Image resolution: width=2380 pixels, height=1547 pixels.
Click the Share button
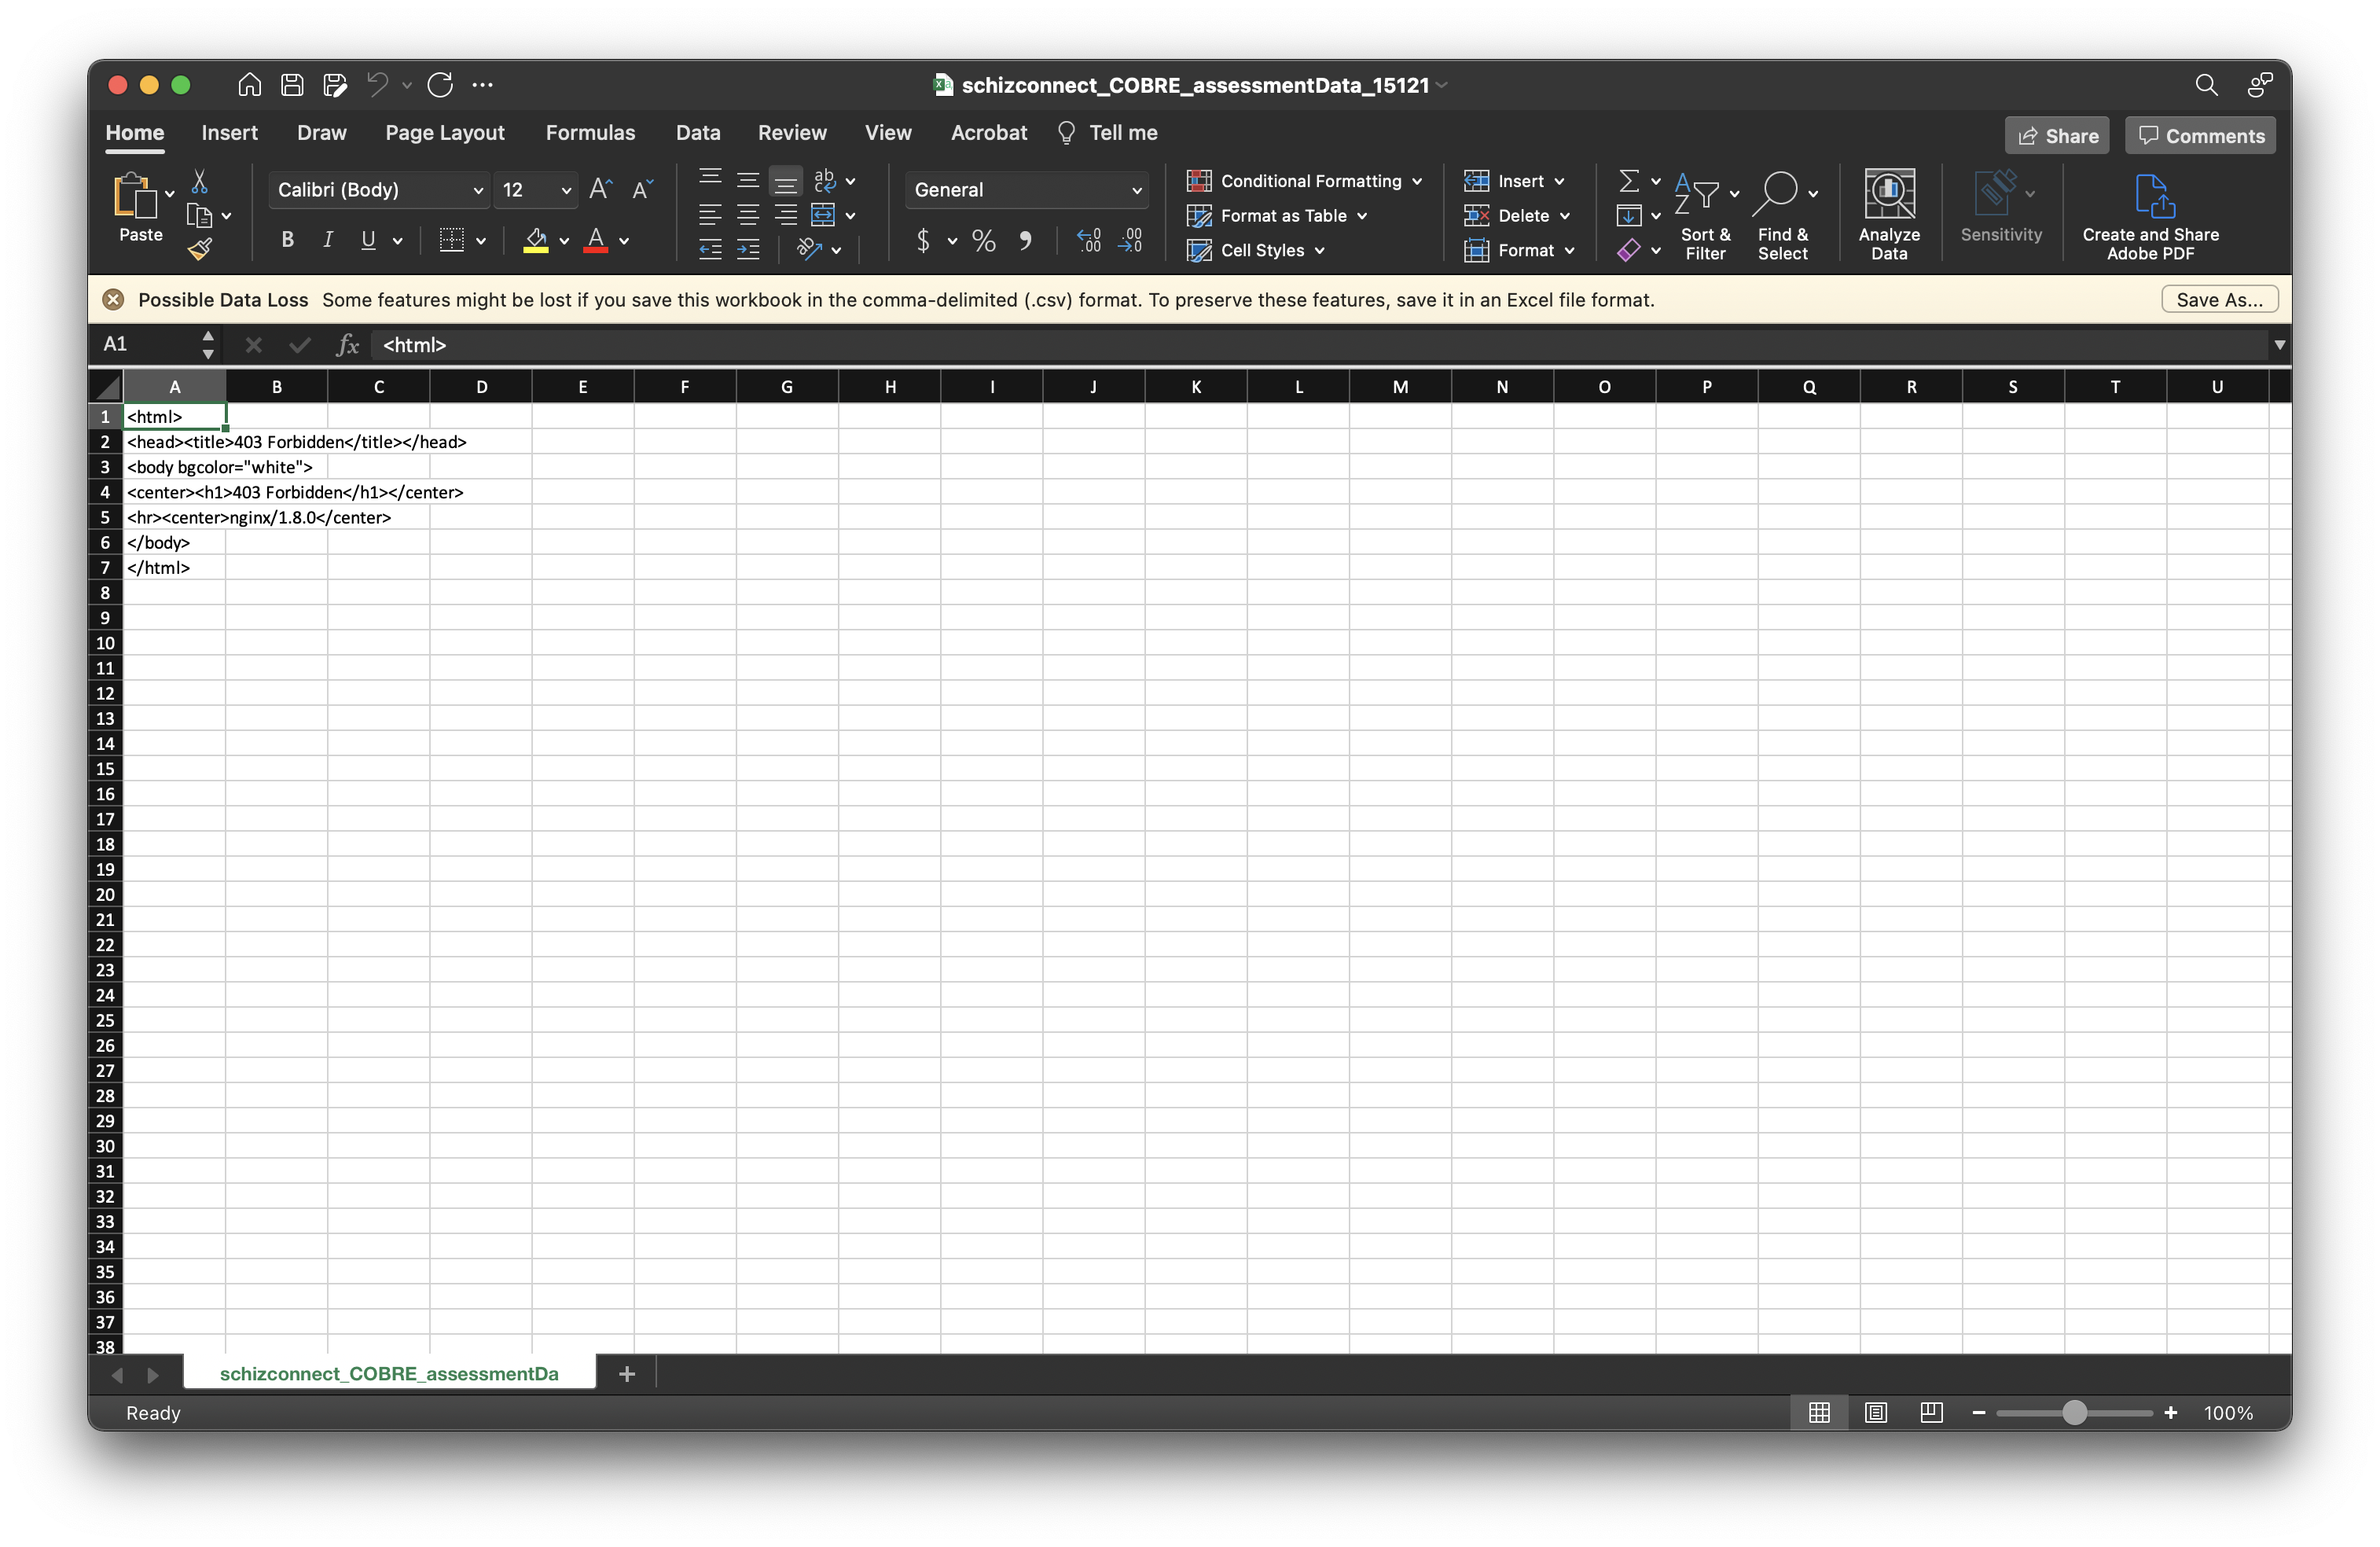point(2057,136)
